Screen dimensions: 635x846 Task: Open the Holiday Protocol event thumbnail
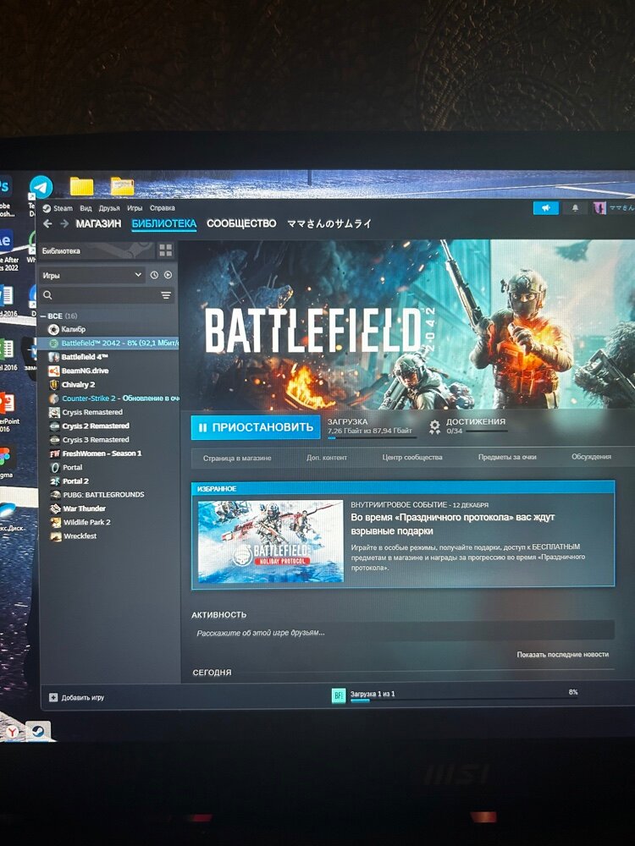(x=270, y=541)
